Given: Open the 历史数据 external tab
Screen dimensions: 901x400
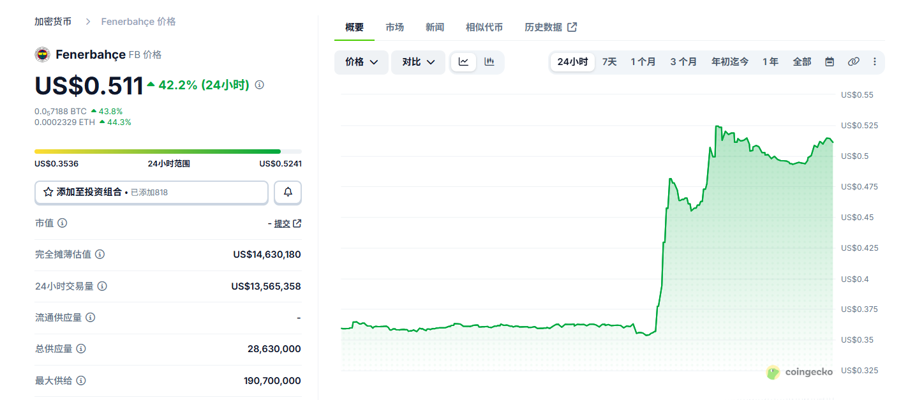Looking at the screenshot, I should coord(551,27).
